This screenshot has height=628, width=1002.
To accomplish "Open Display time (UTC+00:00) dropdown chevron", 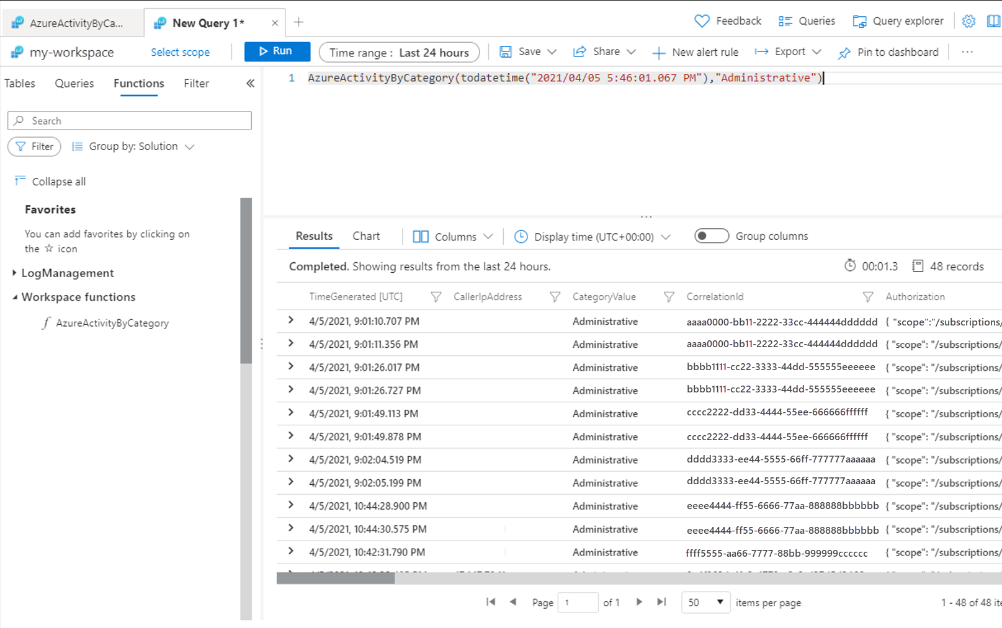I will coord(666,237).
